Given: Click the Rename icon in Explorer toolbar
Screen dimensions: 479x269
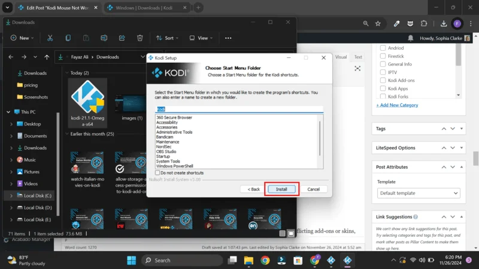Looking at the screenshot, I should (x=104, y=38).
